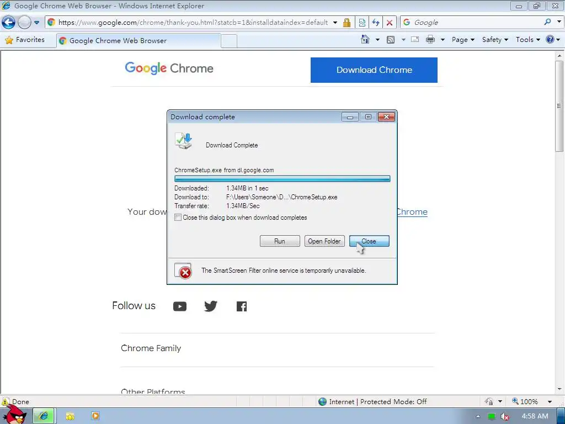Click the Print icon
The image size is (565, 424).
click(x=430, y=39)
